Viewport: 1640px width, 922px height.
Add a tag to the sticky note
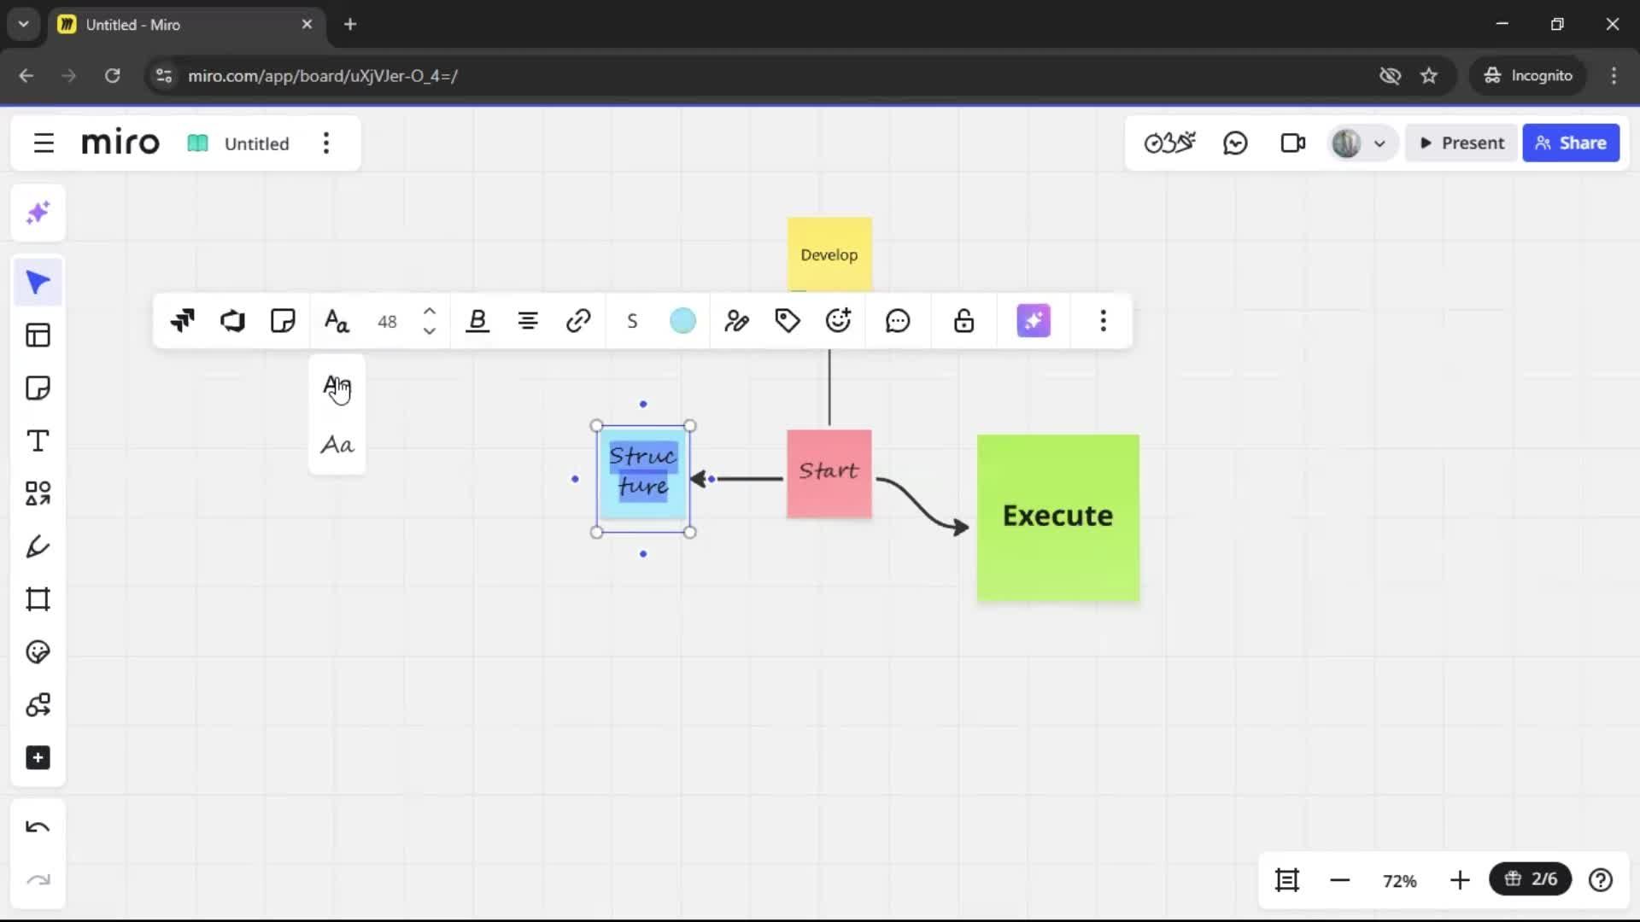[787, 321]
